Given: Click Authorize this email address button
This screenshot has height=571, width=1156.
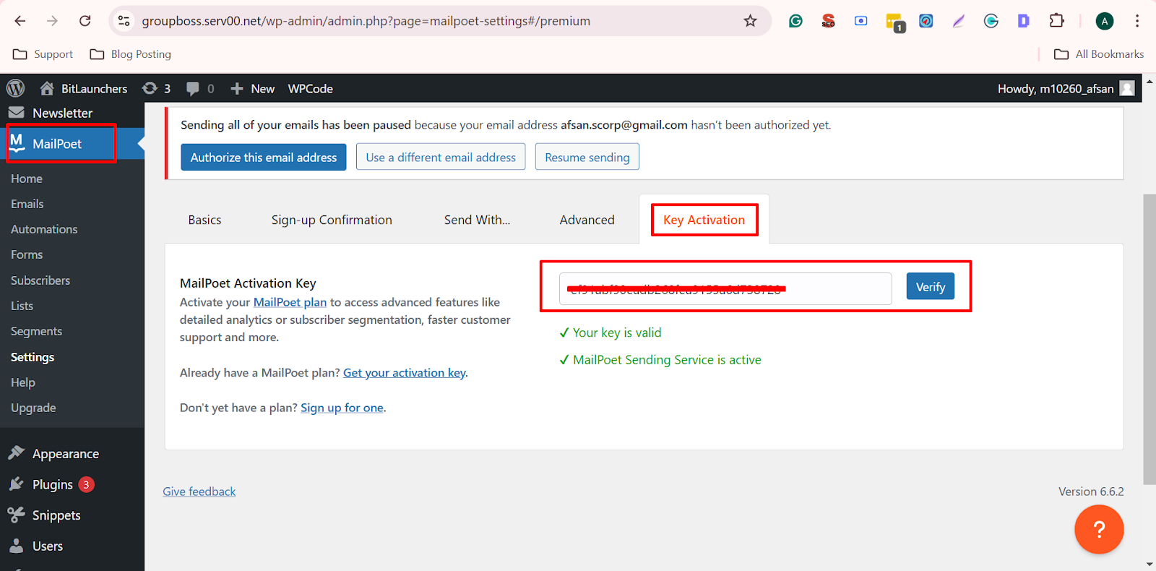Looking at the screenshot, I should tap(264, 157).
